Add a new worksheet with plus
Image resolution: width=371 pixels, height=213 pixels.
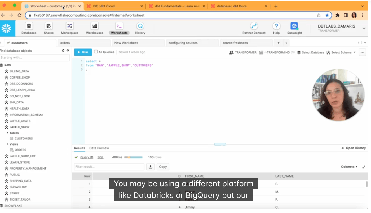pyautogui.click(x=279, y=43)
